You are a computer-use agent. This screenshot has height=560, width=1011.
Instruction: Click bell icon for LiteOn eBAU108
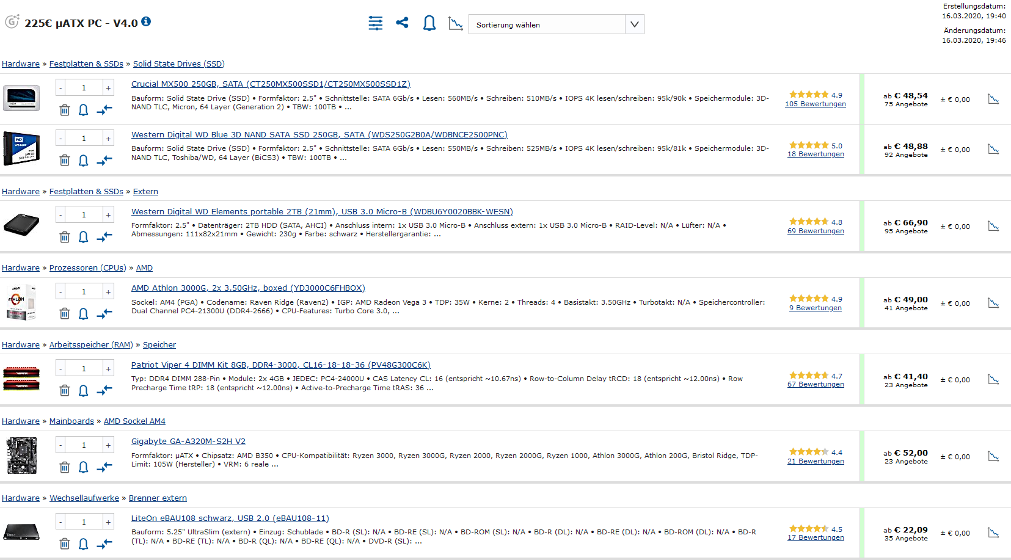pyautogui.click(x=84, y=544)
